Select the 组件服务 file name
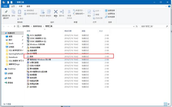 coord(33,87)
